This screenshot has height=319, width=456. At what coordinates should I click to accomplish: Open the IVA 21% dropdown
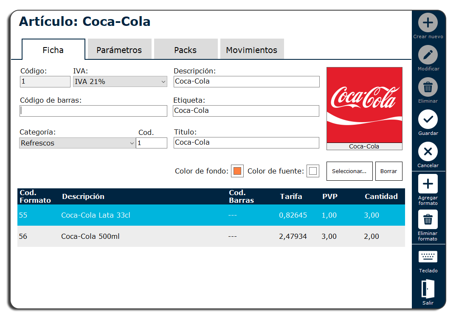[x=120, y=81]
